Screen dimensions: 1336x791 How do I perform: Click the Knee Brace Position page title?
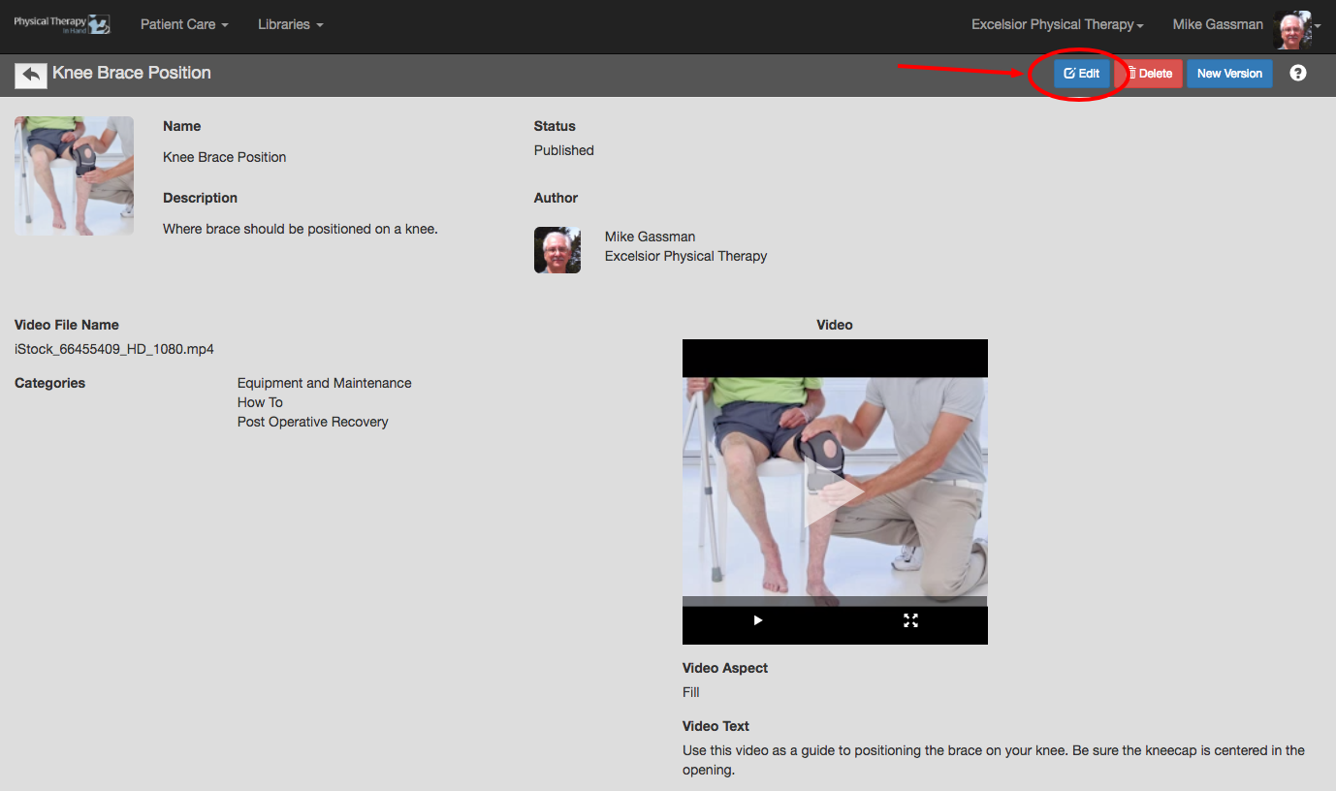(x=132, y=73)
